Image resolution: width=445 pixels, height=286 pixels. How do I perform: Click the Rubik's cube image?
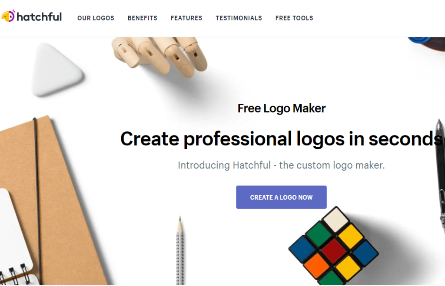click(333, 247)
